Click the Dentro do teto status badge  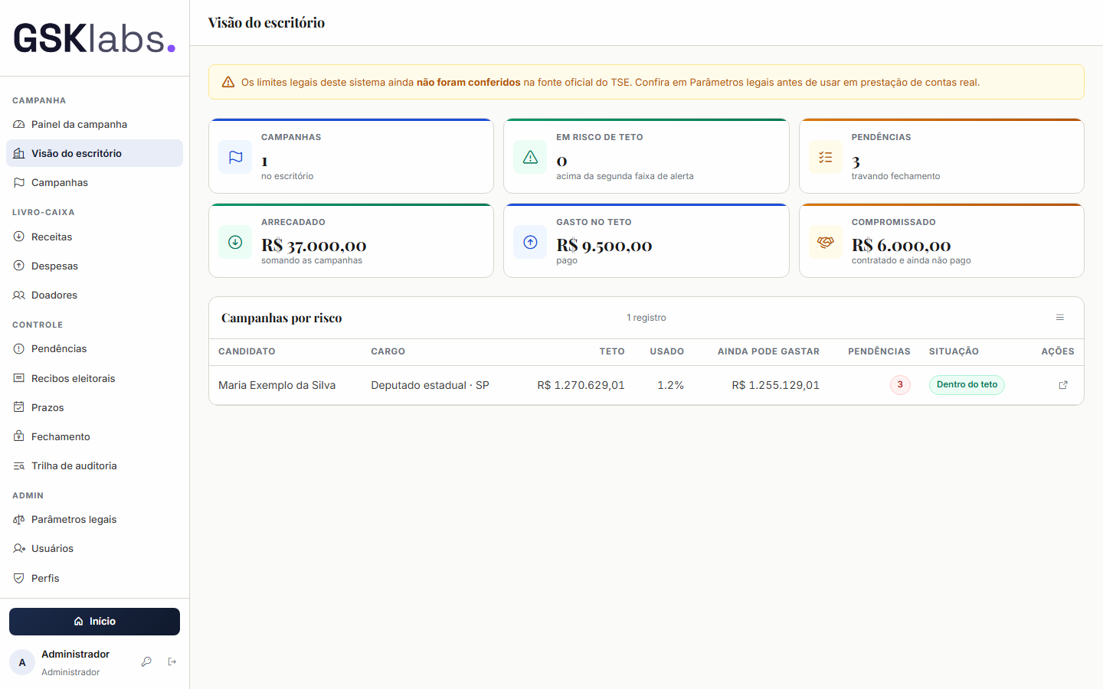(x=967, y=385)
